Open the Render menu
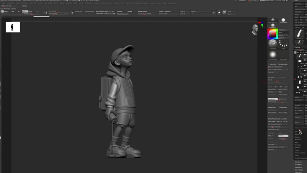Image resolution: width=307 pixels, height=173 pixels. pos(97,3)
